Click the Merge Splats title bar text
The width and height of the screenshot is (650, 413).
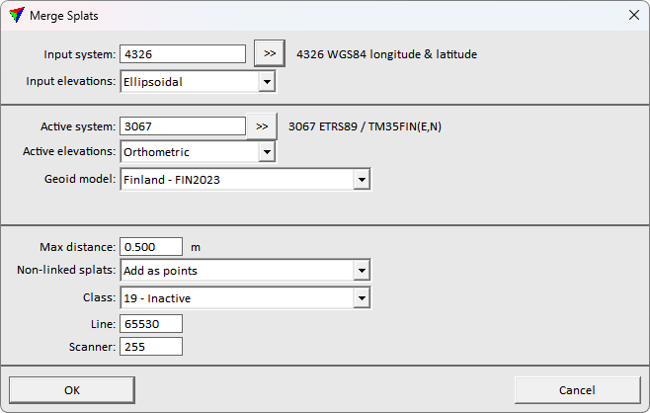pos(63,17)
